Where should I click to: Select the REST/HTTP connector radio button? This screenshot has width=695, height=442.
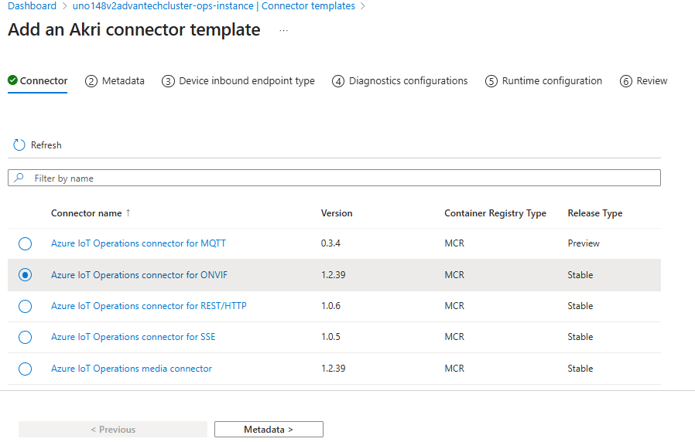[25, 306]
